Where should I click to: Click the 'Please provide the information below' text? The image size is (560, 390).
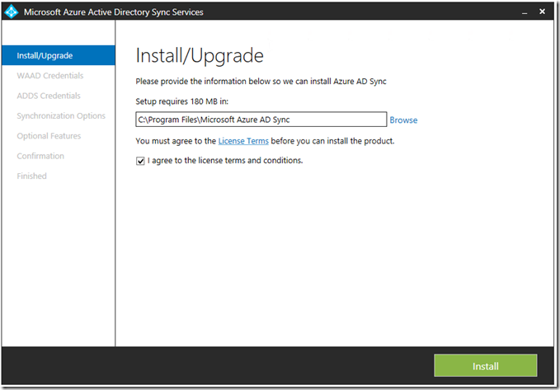[261, 82]
